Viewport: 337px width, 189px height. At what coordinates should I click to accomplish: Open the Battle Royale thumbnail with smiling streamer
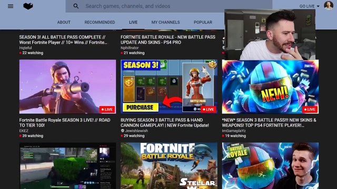270,166
